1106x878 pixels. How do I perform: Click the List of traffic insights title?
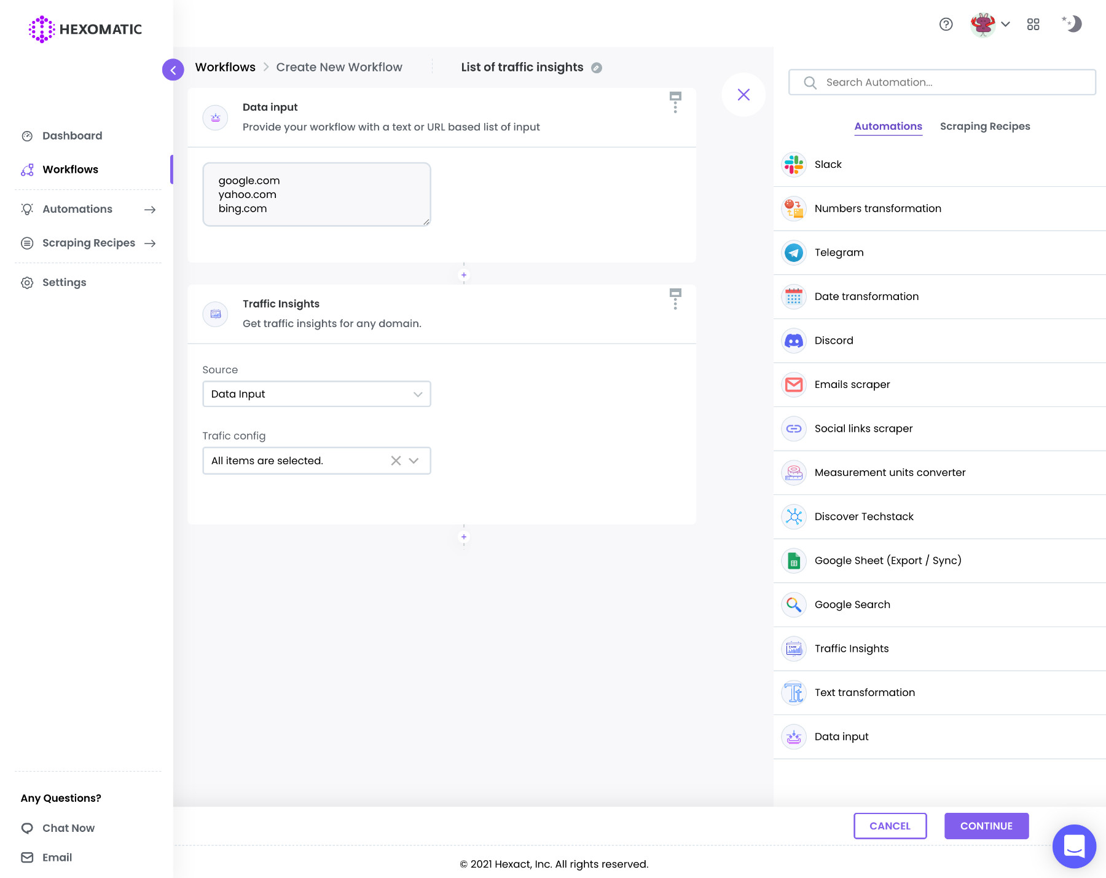(x=522, y=68)
